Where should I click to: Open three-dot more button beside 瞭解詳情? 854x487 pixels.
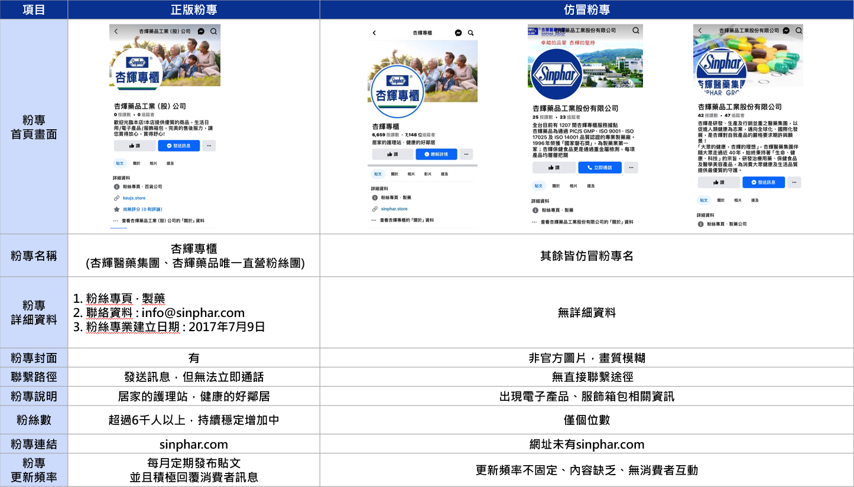point(466,154)
